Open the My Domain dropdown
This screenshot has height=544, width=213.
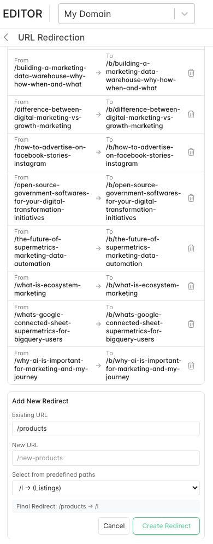click(x=126, y=14)
